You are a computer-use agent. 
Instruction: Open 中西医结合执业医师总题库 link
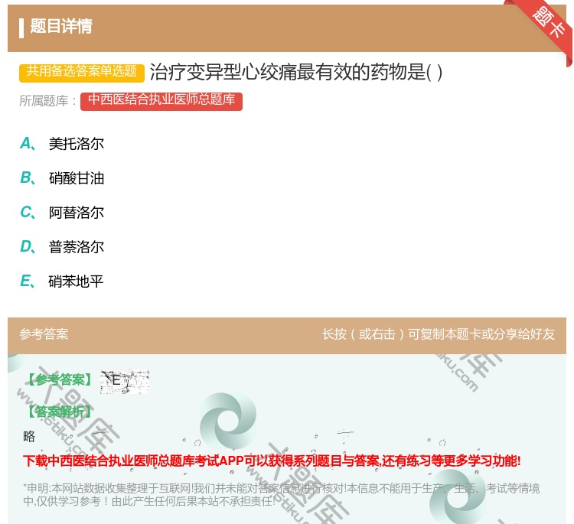click(161, 101)
